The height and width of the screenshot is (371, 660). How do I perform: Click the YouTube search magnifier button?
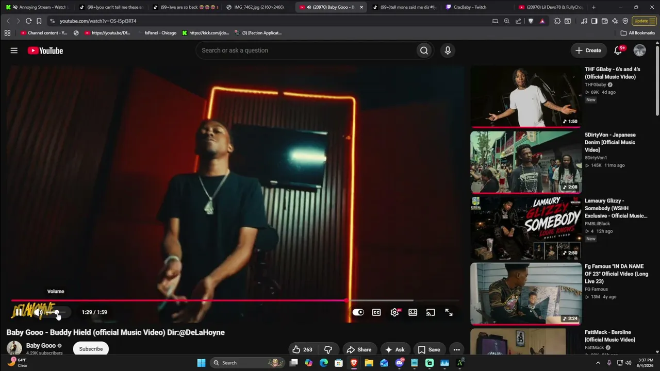click(x=424, y=50)
